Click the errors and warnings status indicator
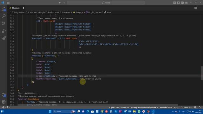The width and height of the screenshot is (203, 114). pyautogui.click(x=6, y=107)
